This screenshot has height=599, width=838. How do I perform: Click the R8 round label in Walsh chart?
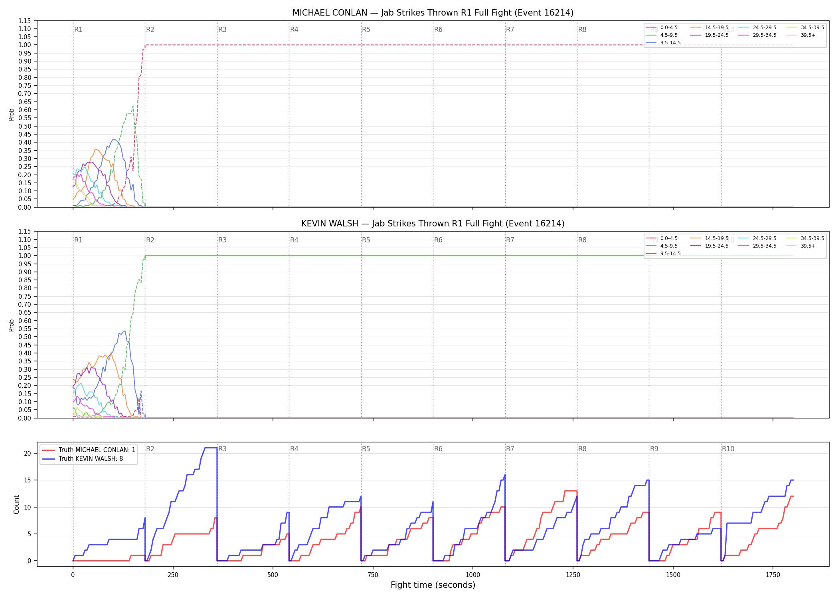tap(582, 240)
